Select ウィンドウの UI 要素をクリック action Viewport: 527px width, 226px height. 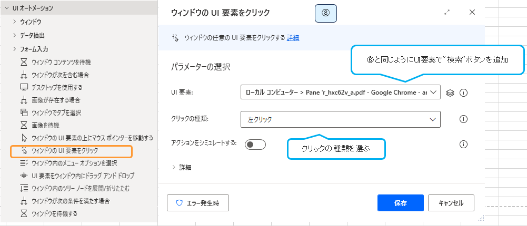point(72,151)
